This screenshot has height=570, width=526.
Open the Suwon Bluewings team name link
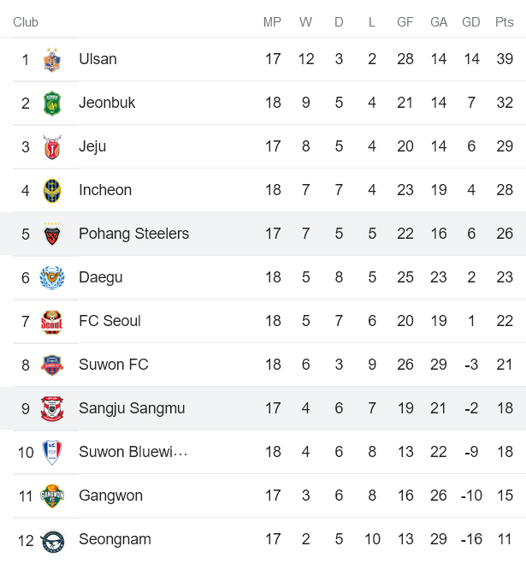tap(133, 452)
